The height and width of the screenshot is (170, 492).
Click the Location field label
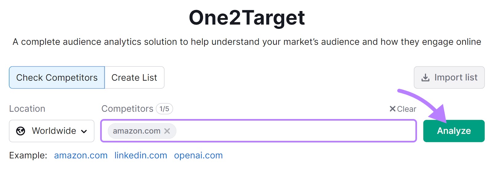point(27,109)
